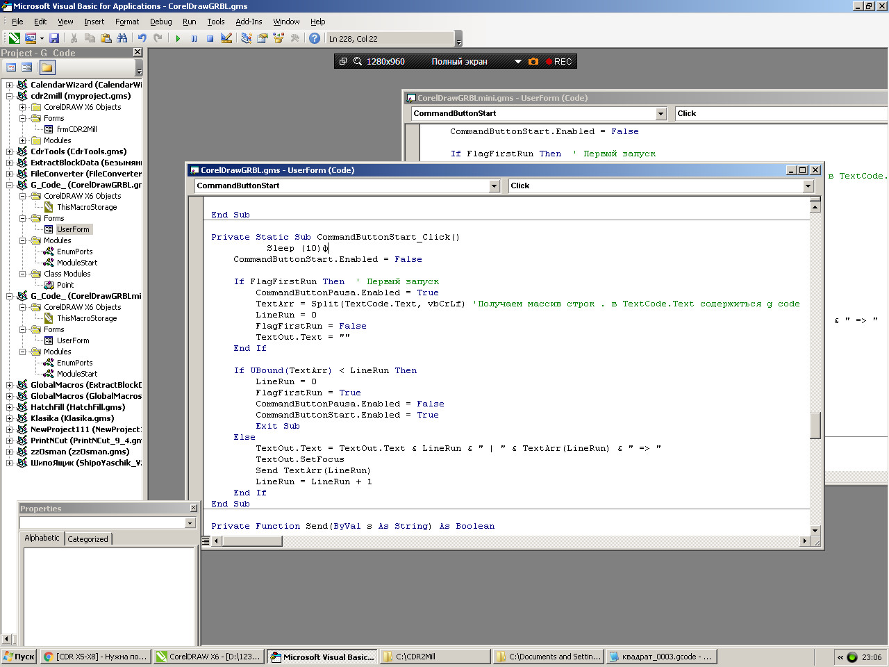Open the CommandButtonStart object dropdown
Screen dimensions: 889x667
[494, 186]
